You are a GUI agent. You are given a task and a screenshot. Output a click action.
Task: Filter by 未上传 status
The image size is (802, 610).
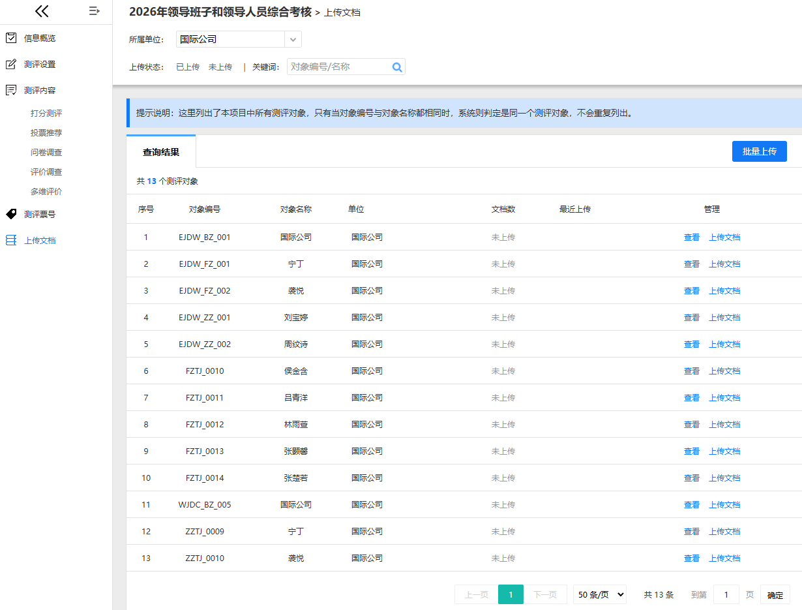click(220, 67)
